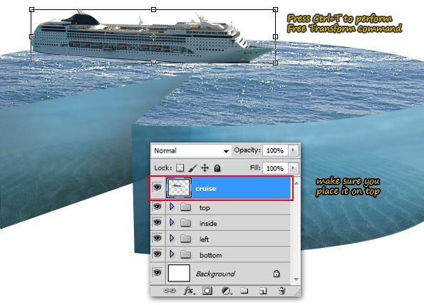The image size is (424, 305).
Task: Create a new layer group
Action: tap(244, 291)
